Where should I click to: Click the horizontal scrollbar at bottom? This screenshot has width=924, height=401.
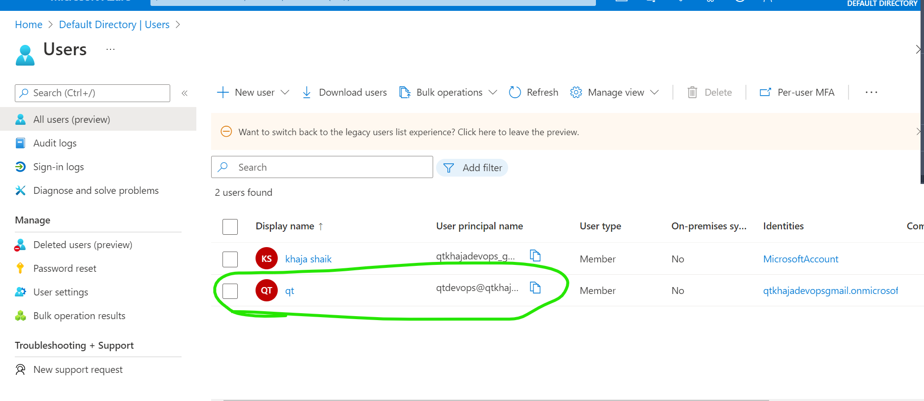[x=496, y=400]
